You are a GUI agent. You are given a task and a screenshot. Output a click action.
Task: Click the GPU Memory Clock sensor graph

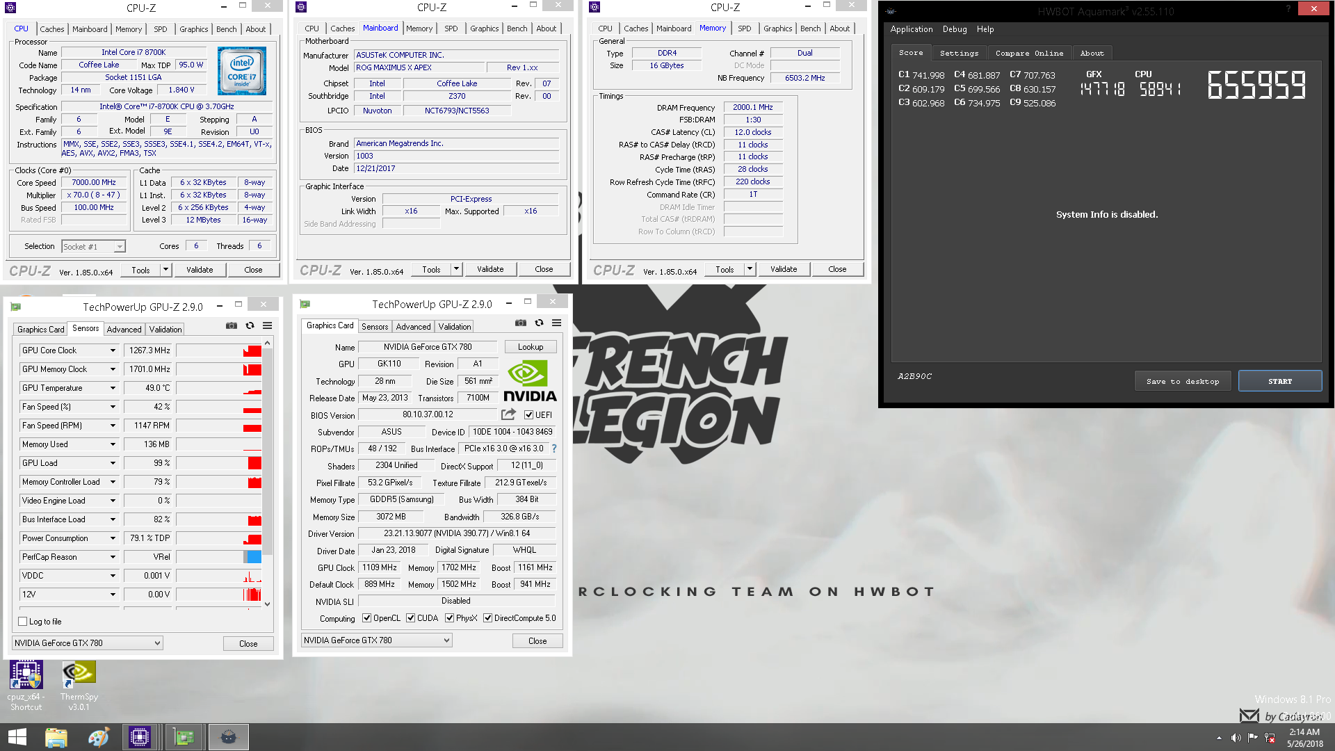coord(218,369)
